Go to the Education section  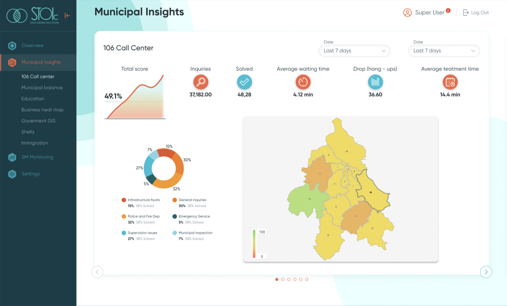click(x=33, y=99)
